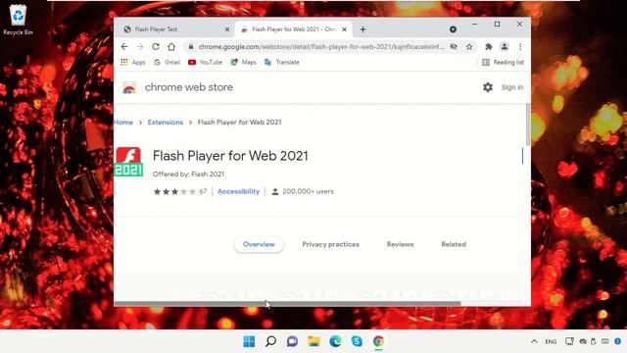Image resolution: width=627 pixels, height=353 pixels.
Task: Click the horizontal scrollbar thumb
Action: click(287, 304)
